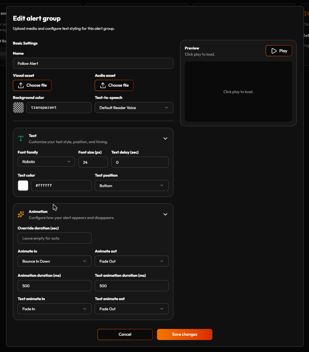Open the Text-to-speech voice dropdown
Image resolution: width=309 pixels, height=352 pixels.
pos(134,108)
